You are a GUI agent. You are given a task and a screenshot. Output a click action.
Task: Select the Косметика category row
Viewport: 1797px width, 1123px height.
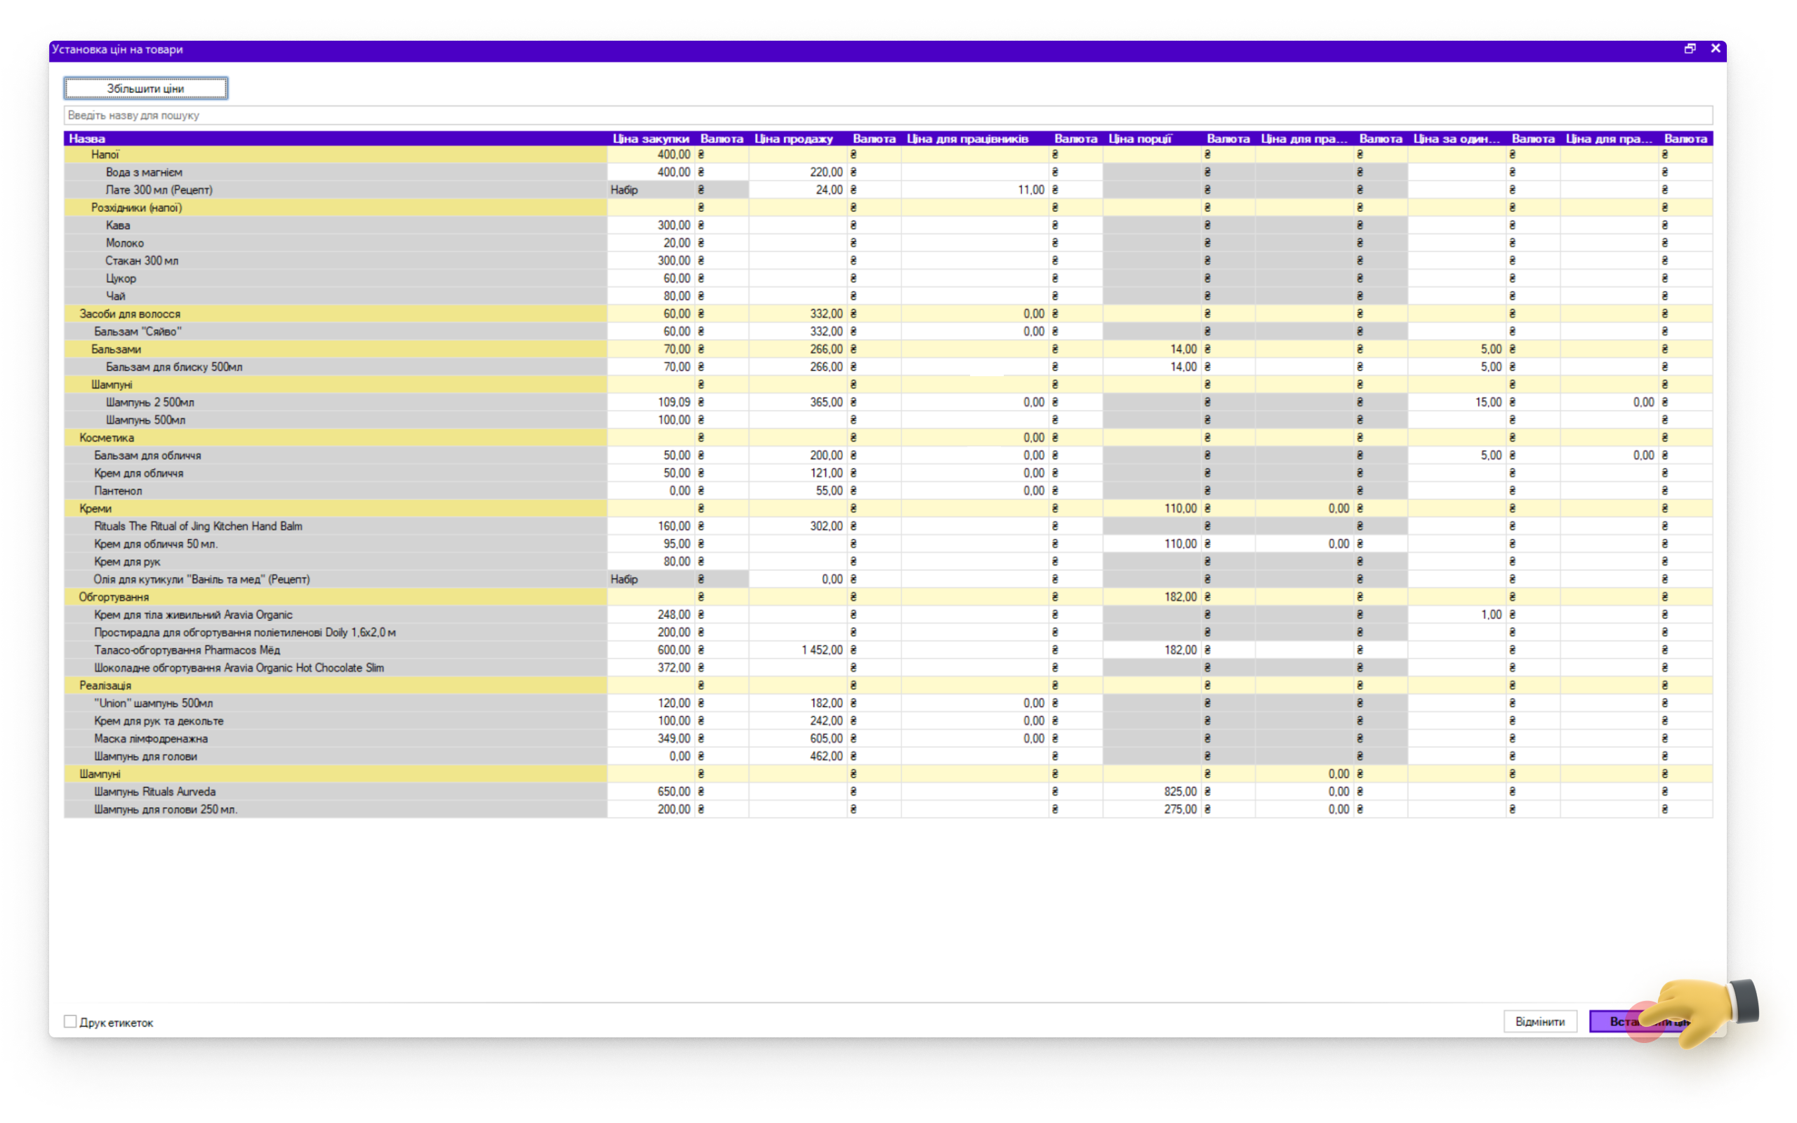pos(888,437)
